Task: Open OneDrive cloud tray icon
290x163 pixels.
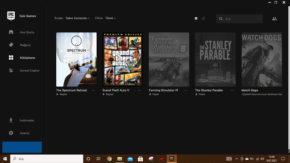Action: tap(247, 159)
